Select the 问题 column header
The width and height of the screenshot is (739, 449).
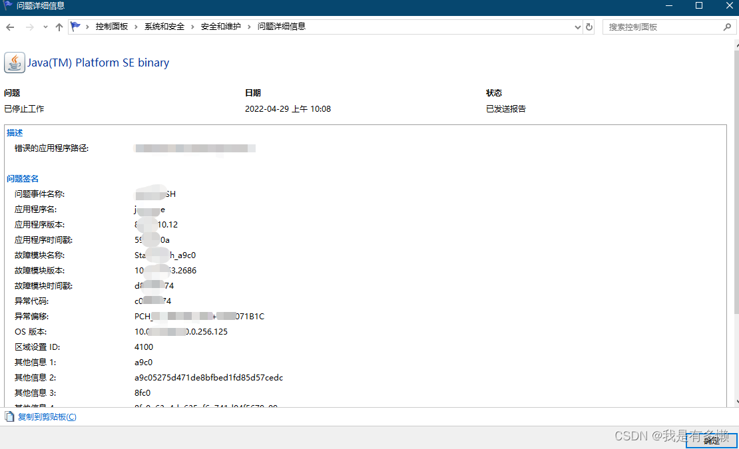tap(12, 92)
